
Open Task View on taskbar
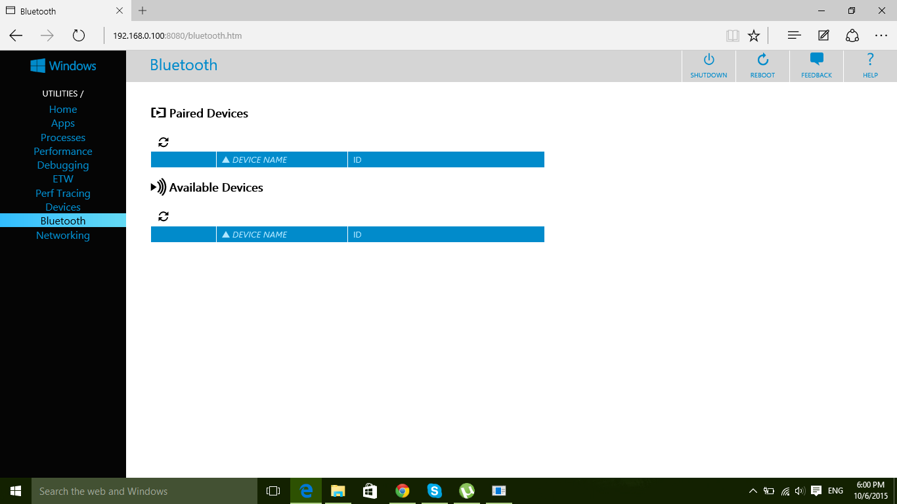[273, 491]
